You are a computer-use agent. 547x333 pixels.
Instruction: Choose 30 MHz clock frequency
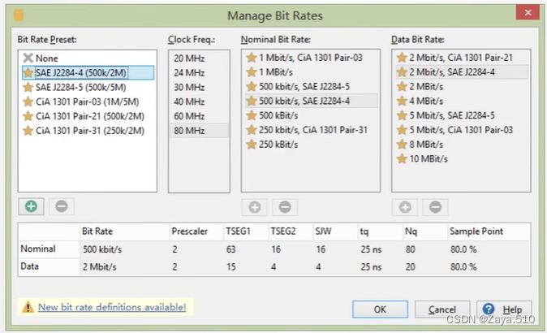pos(199,87)
